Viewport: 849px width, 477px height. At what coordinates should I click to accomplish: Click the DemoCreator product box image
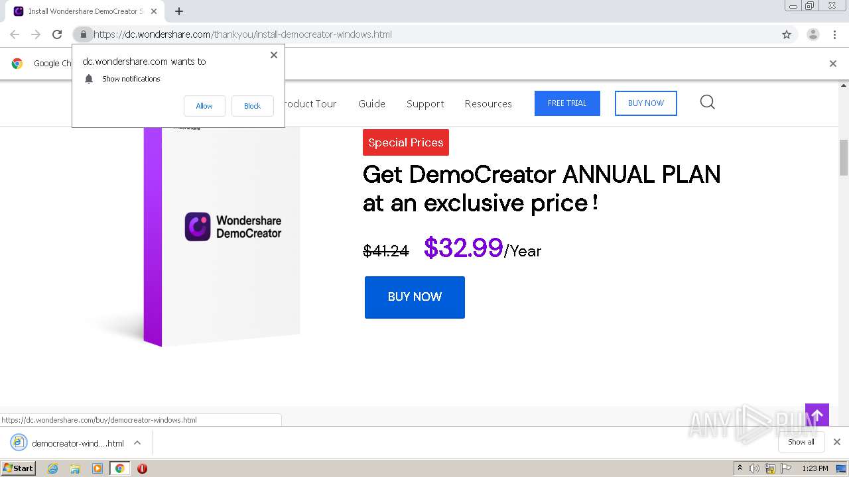(222, 235)
